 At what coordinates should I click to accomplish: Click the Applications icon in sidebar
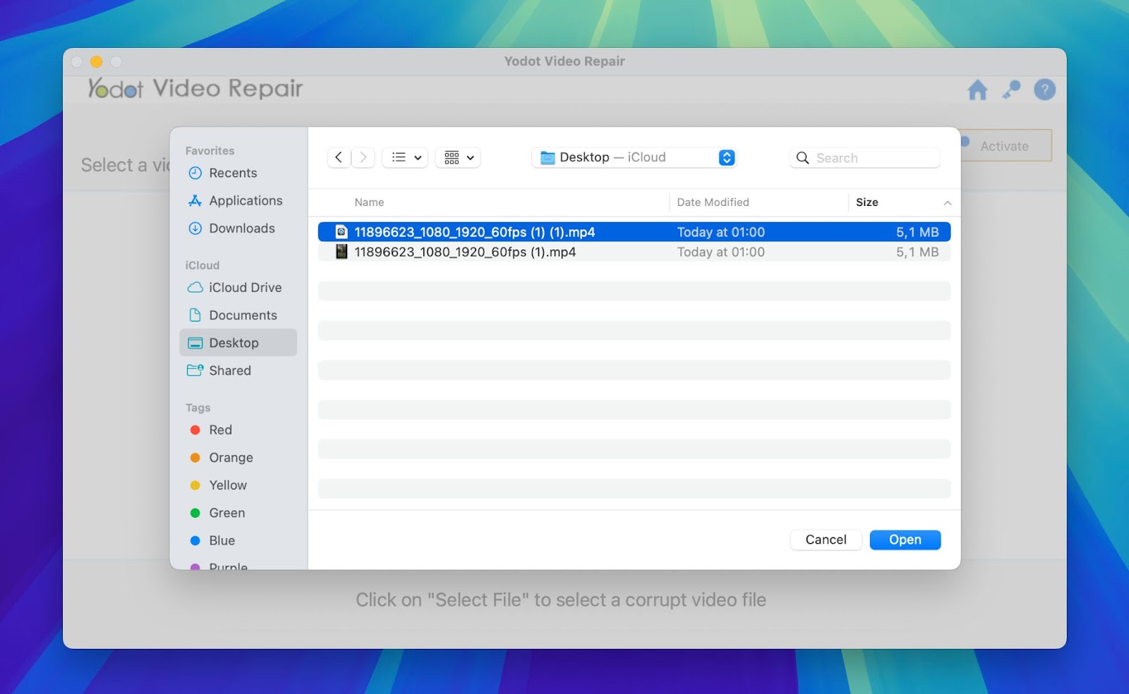click(x=195, y=201)
